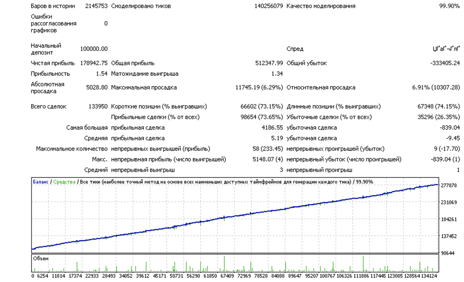Viewport: 464px width, 282px height.
Task: Click the 'Баров в истории' label
Action: point(53,6)
